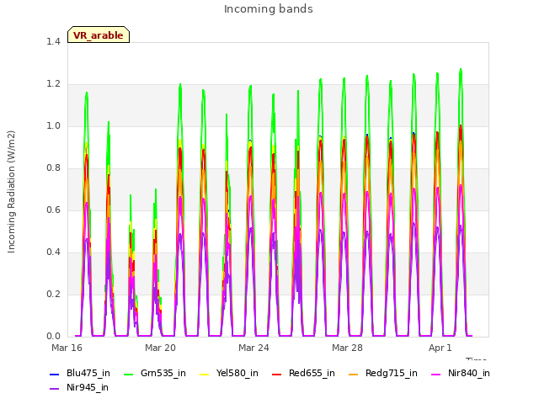Toggle the Nir840_in legend entry
Viewport: 539px width, 404px height.
[461, 374]
